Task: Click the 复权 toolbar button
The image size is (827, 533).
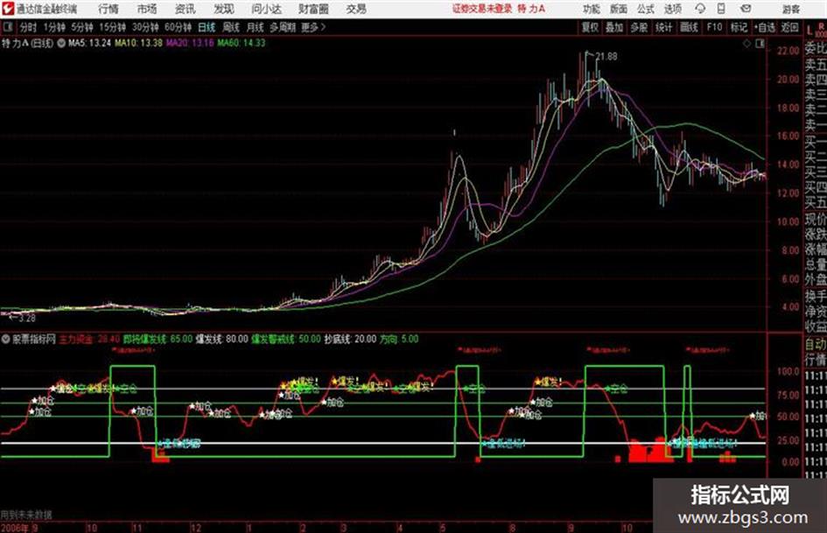Action: point(590,27)
